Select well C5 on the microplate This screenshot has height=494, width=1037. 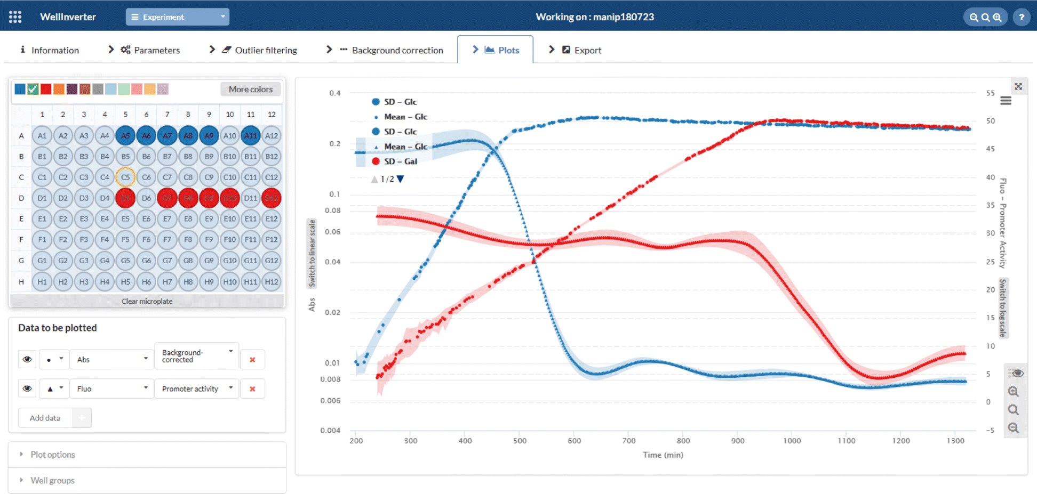click(x=125, y=177)
